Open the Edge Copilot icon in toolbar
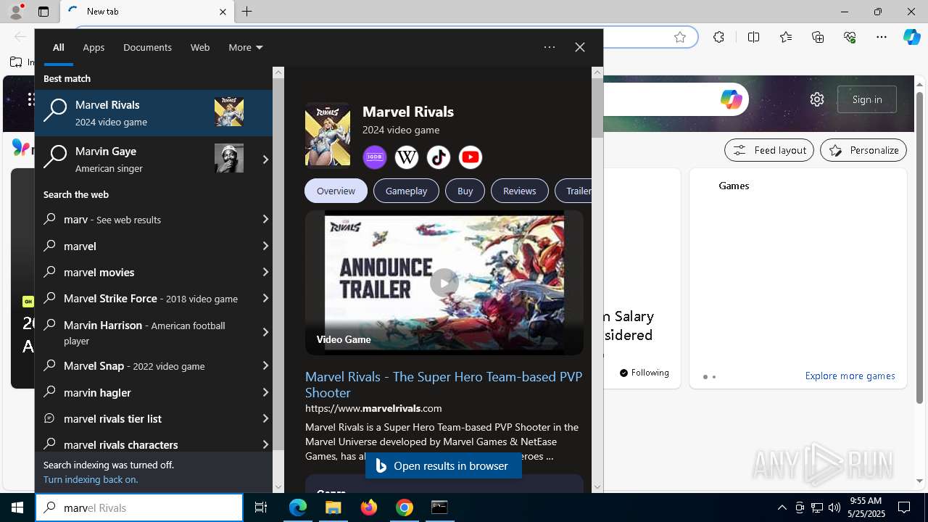The width and height of the screenshot is (928, 522). 911,37
